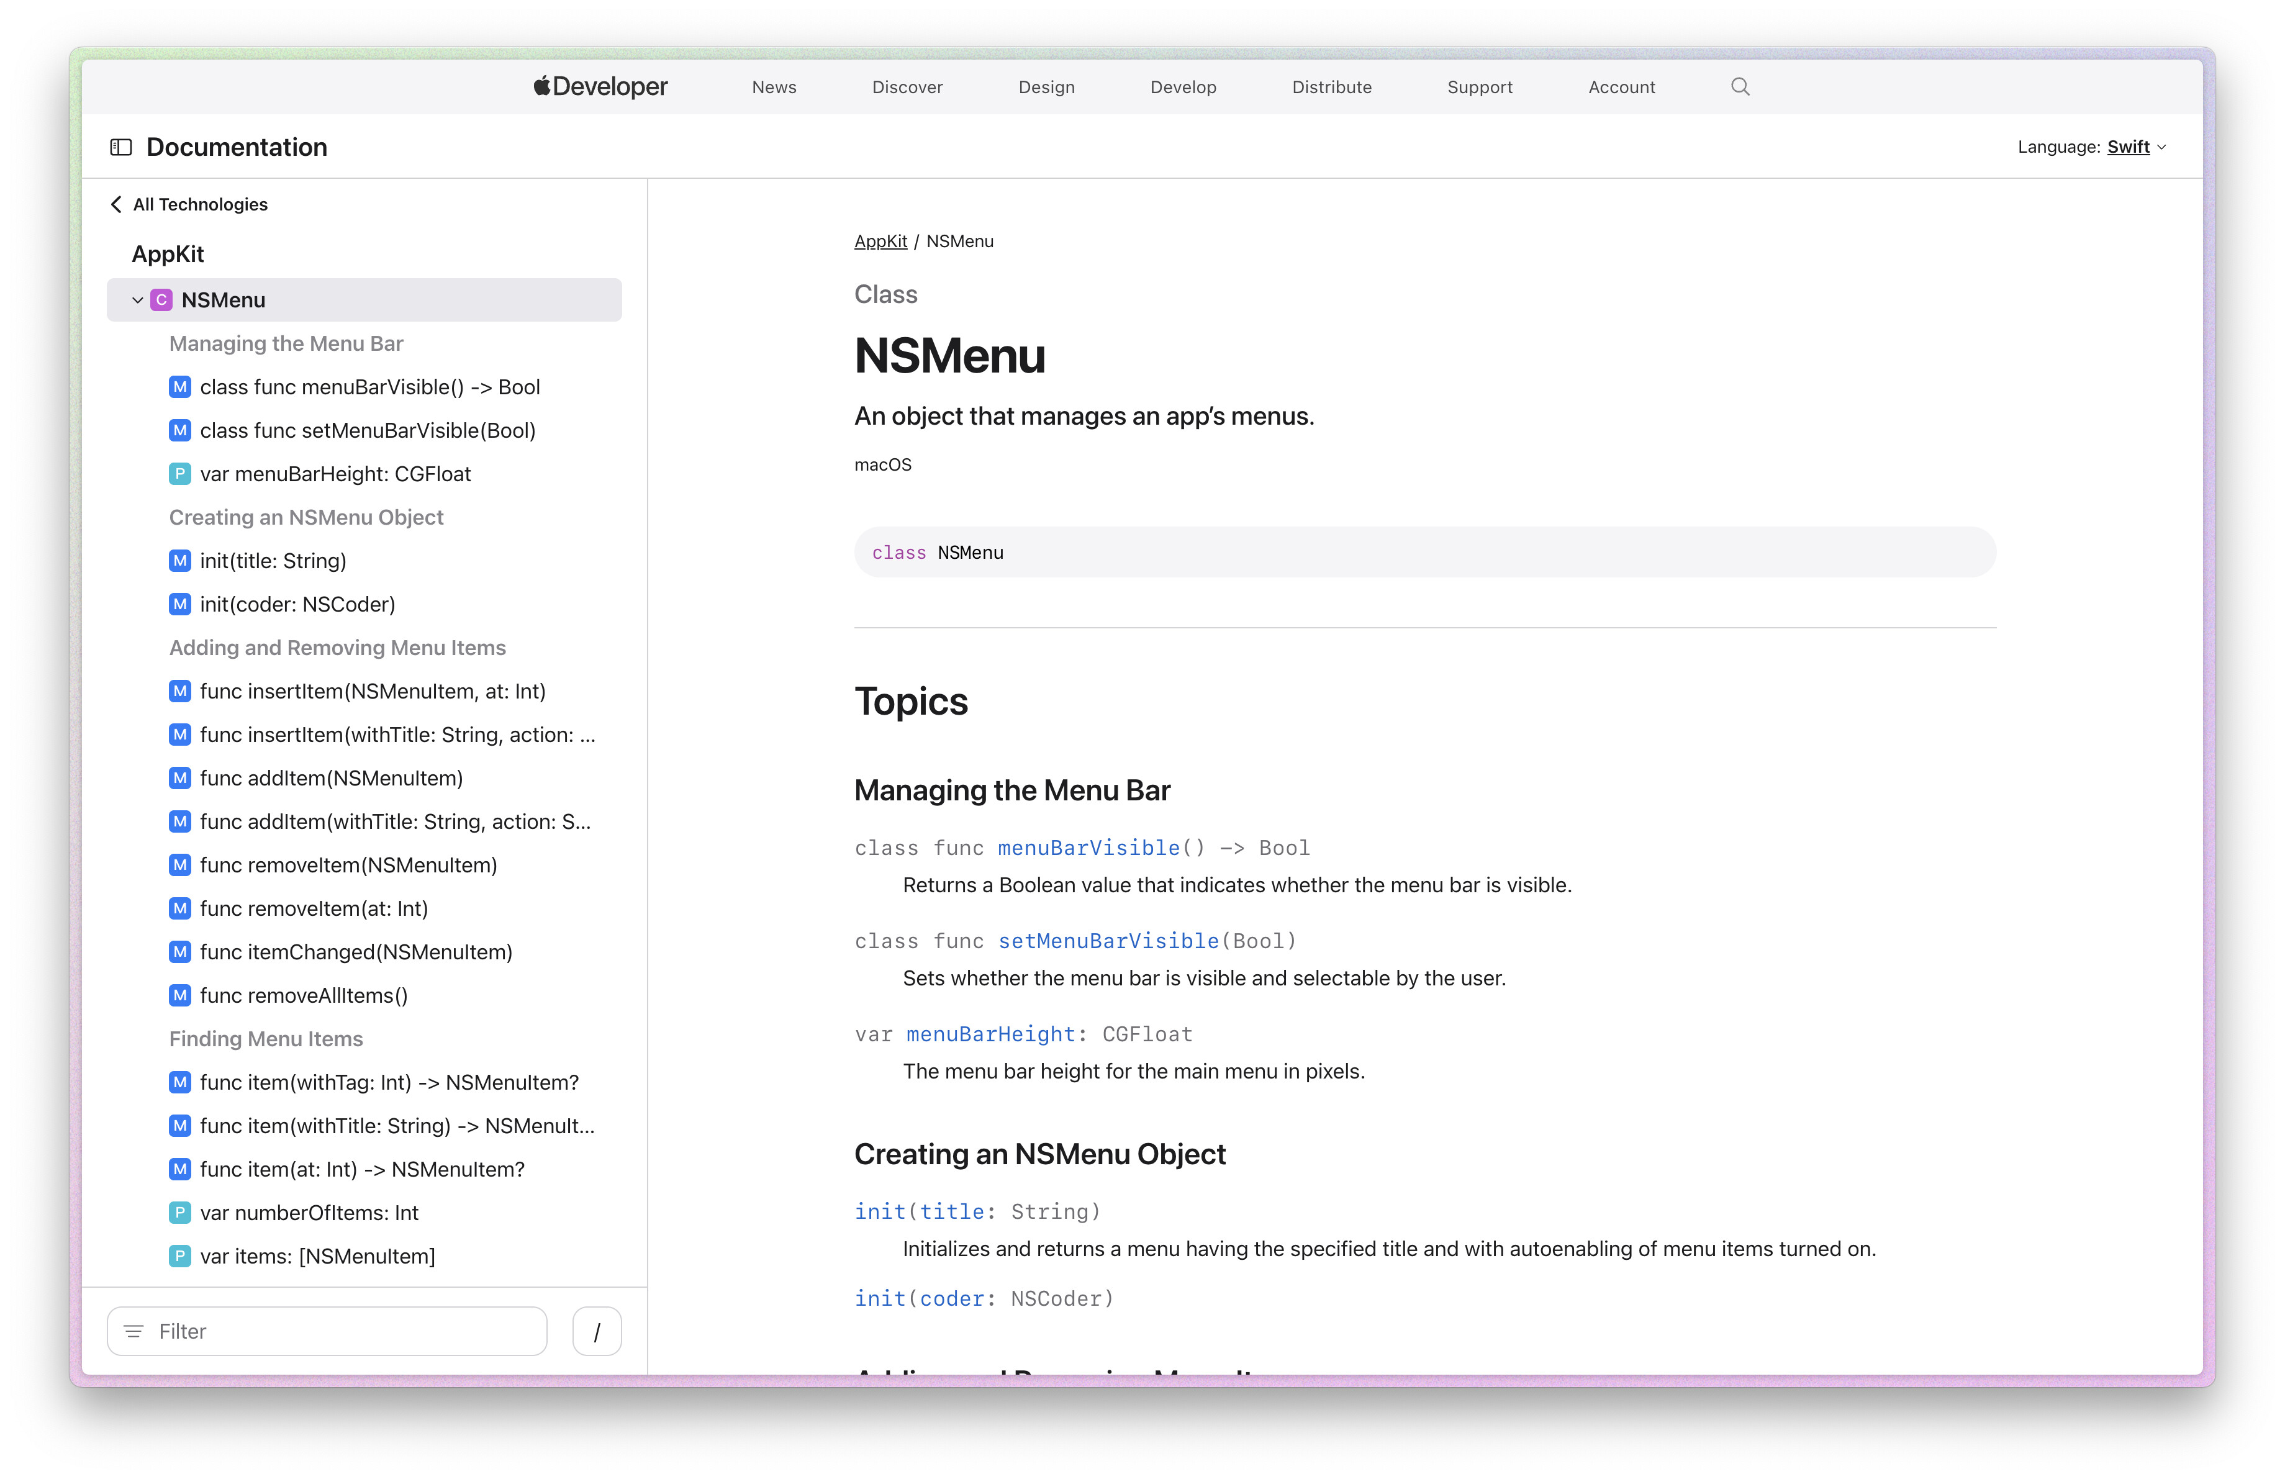2285x1479 pixels.
Task: Toggle the documentation sidebar panel icon
Action: pos(121,147)
